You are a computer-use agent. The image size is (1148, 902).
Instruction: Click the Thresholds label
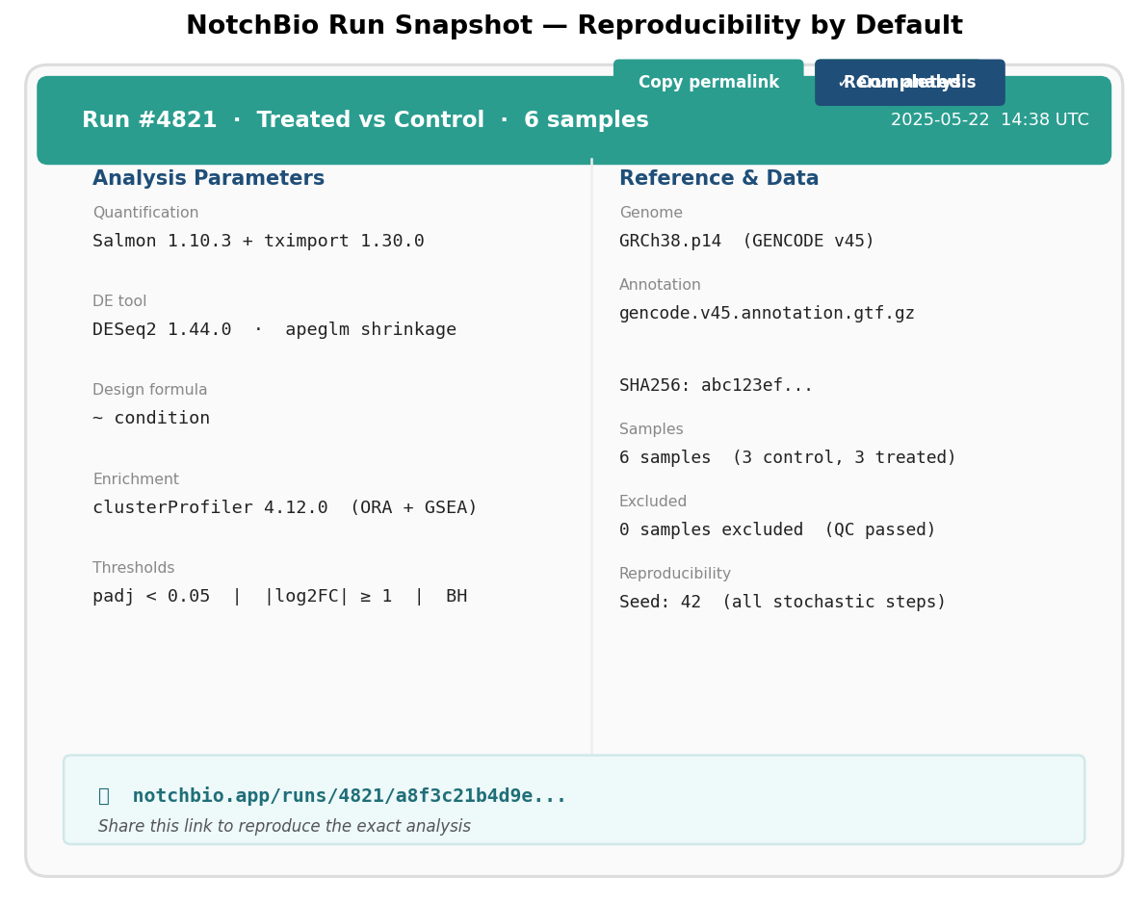pyautogui.click(x=133, y=568)
